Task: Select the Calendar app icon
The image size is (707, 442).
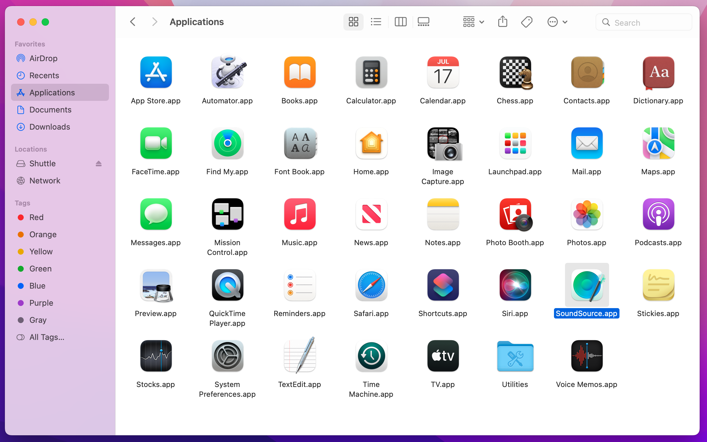Action: 443,72
